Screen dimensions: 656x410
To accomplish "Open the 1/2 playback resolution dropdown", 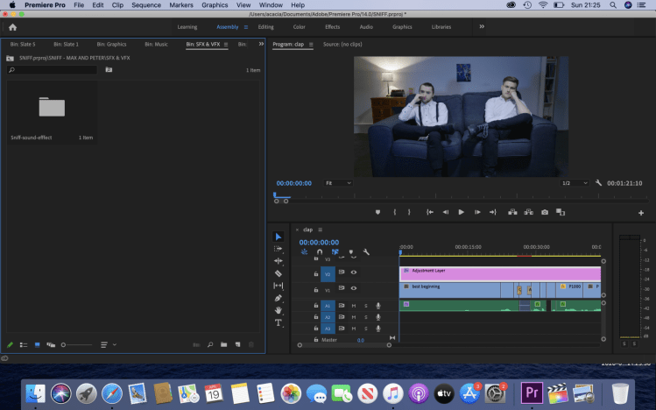I will pos(573,183).
